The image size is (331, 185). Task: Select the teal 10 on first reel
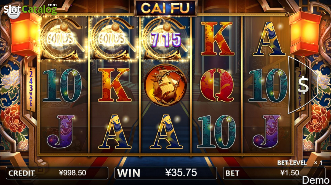[x=62, y=85]
